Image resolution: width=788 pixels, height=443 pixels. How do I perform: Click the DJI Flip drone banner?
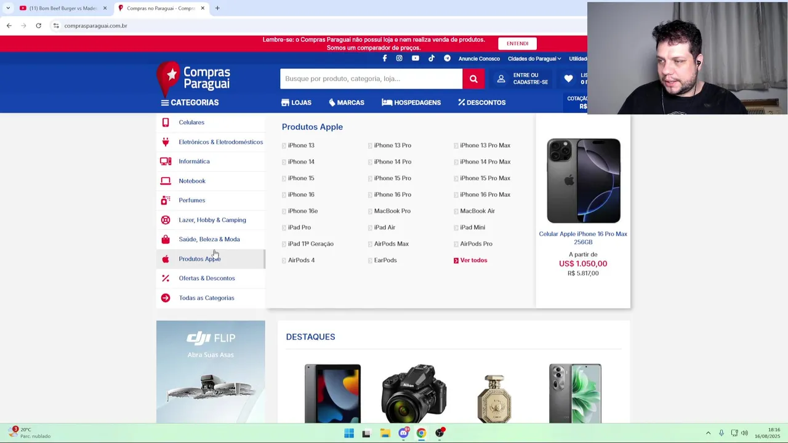pyautogui.click(x=211, y=372)
